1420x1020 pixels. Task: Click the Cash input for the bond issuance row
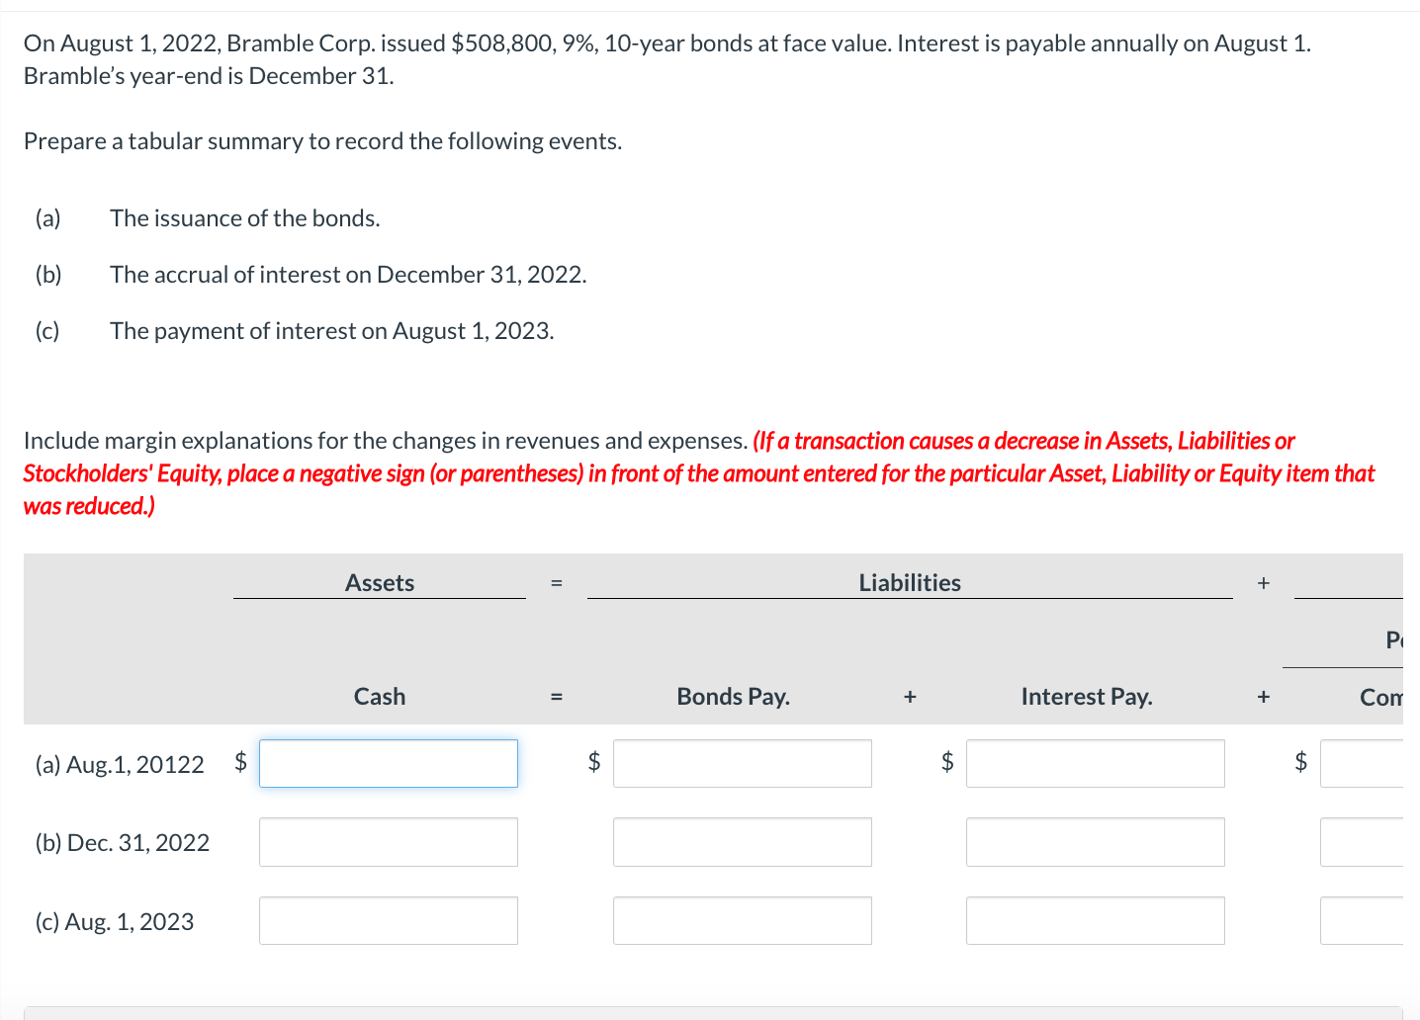[388, 763]
